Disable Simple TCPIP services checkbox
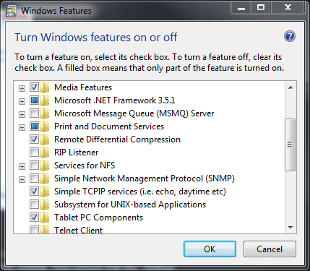The height and width of the screenshot is (271, 310). 34,191
